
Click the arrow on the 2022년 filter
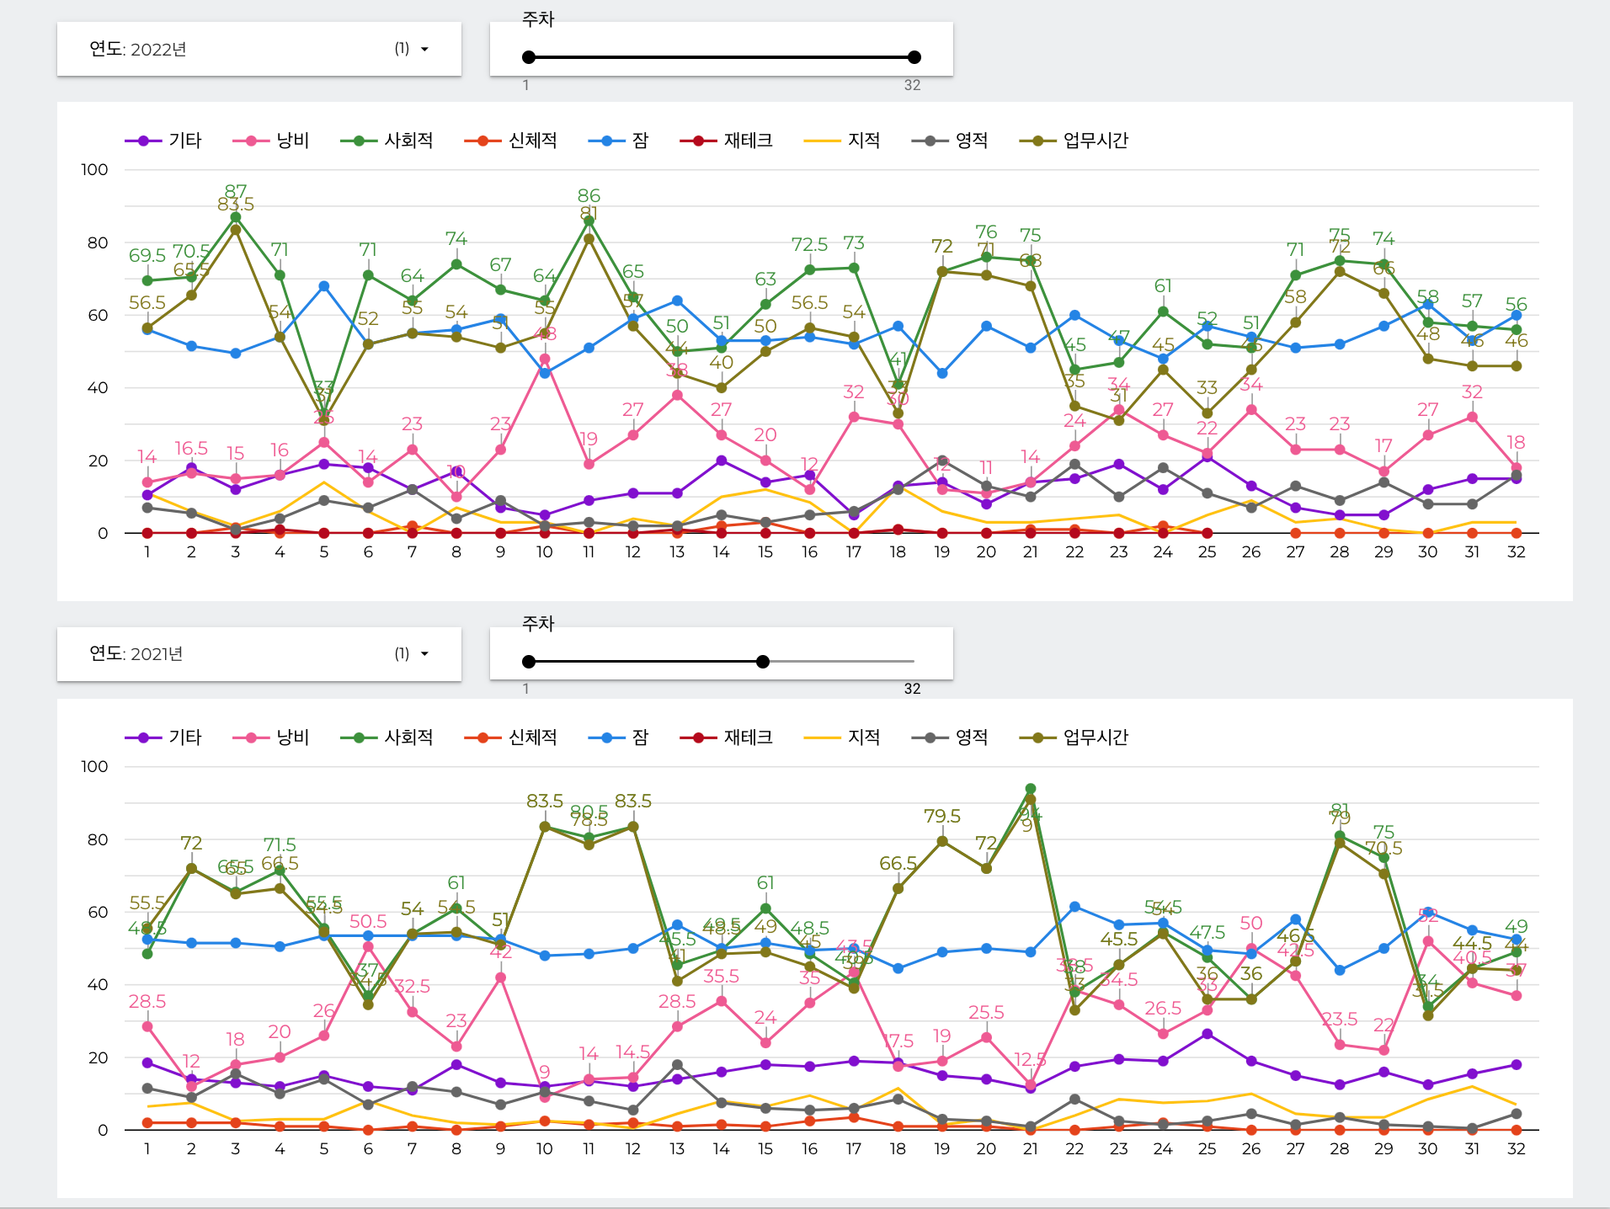tap(424, 50)
